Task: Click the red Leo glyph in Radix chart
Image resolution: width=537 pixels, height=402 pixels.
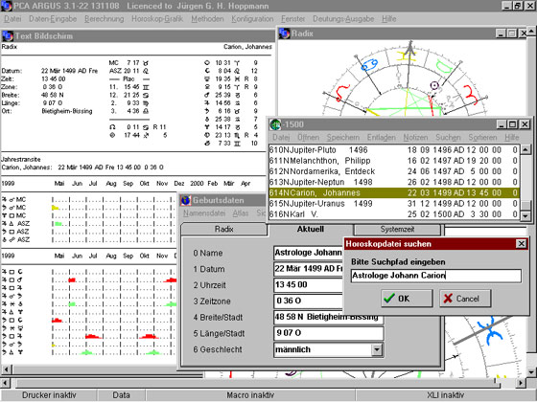Action: click(342, 92)
